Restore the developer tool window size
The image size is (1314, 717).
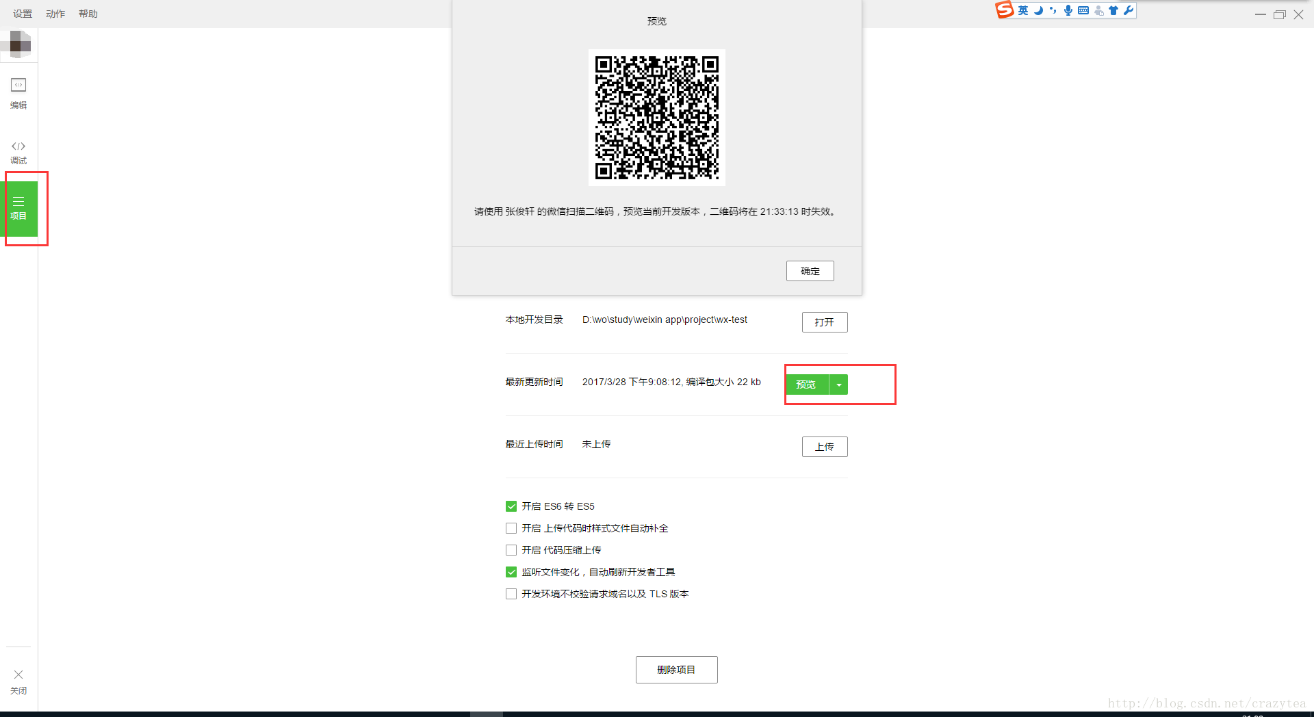[1279, 14]
